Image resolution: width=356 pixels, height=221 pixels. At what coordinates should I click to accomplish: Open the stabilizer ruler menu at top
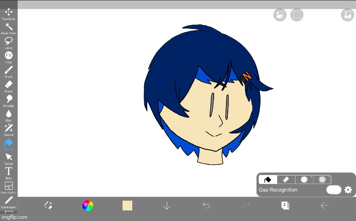(x=280, y=15)
